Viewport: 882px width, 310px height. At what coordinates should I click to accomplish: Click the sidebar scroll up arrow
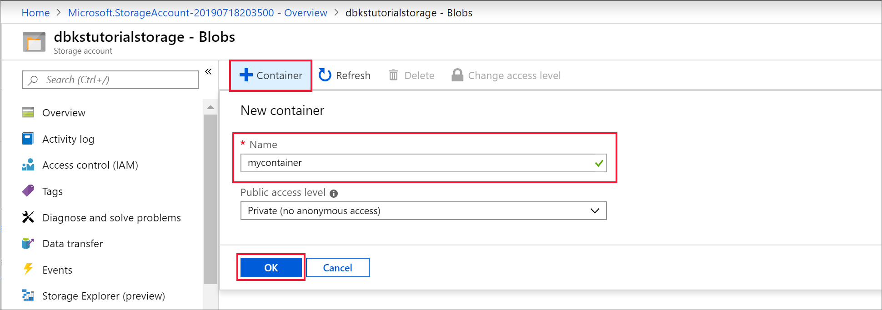210,108
